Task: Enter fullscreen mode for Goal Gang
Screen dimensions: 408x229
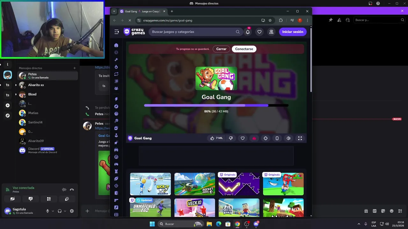Action: pyautogui.click(x=300, y=138)
